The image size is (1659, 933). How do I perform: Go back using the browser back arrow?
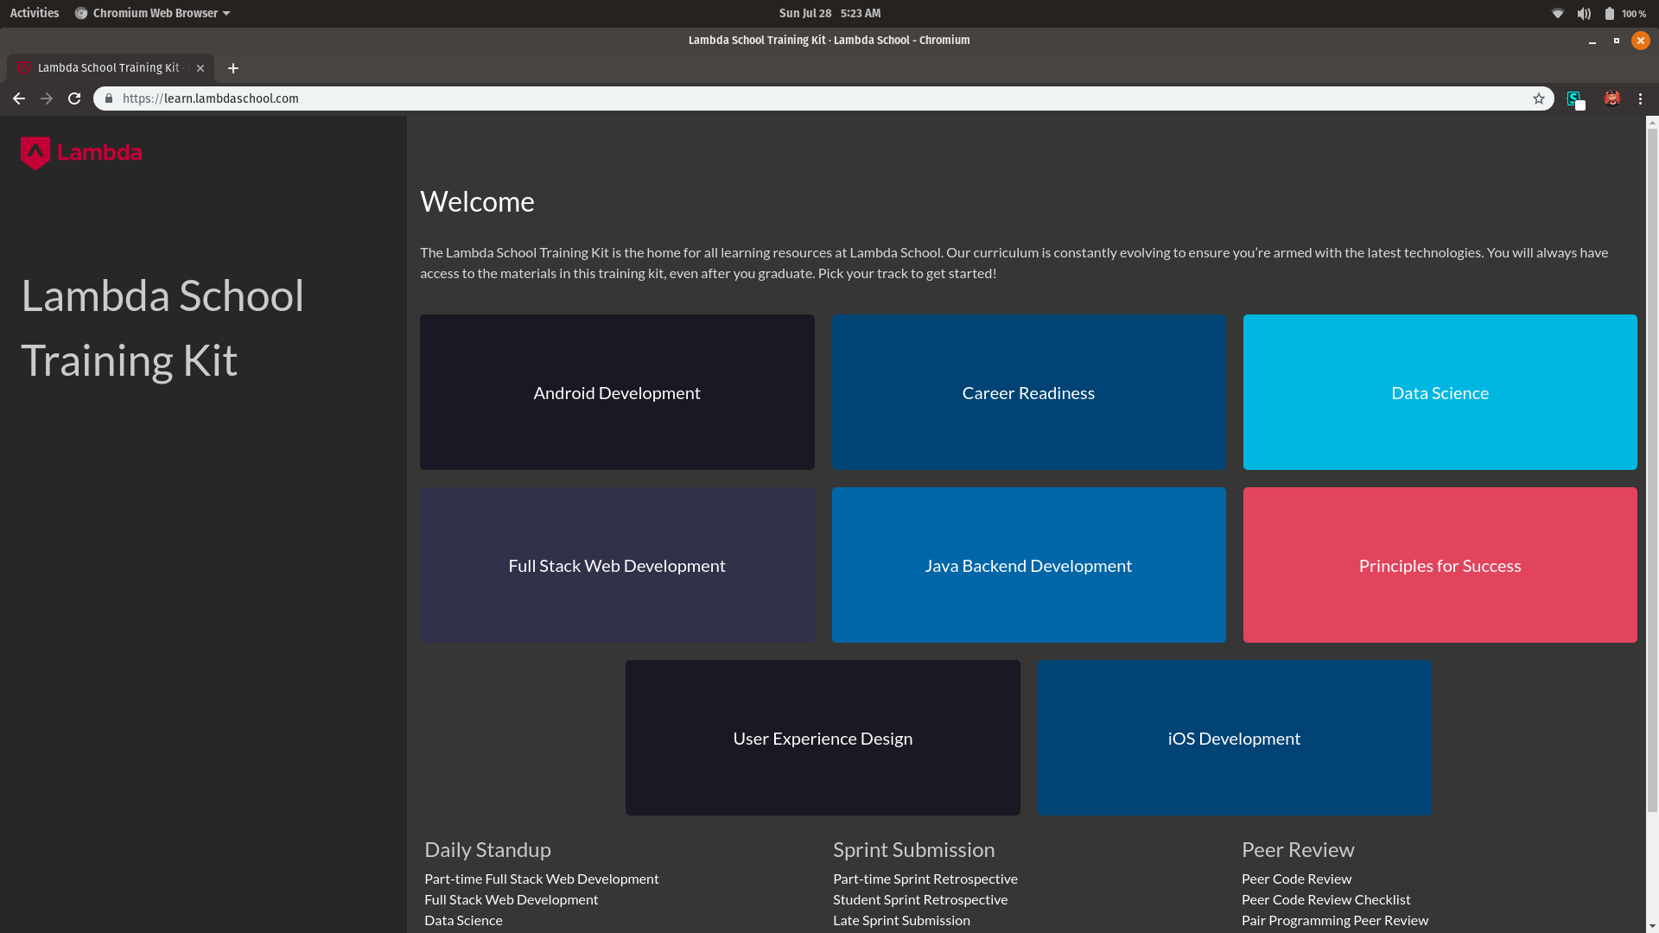(x=19, y=98)
